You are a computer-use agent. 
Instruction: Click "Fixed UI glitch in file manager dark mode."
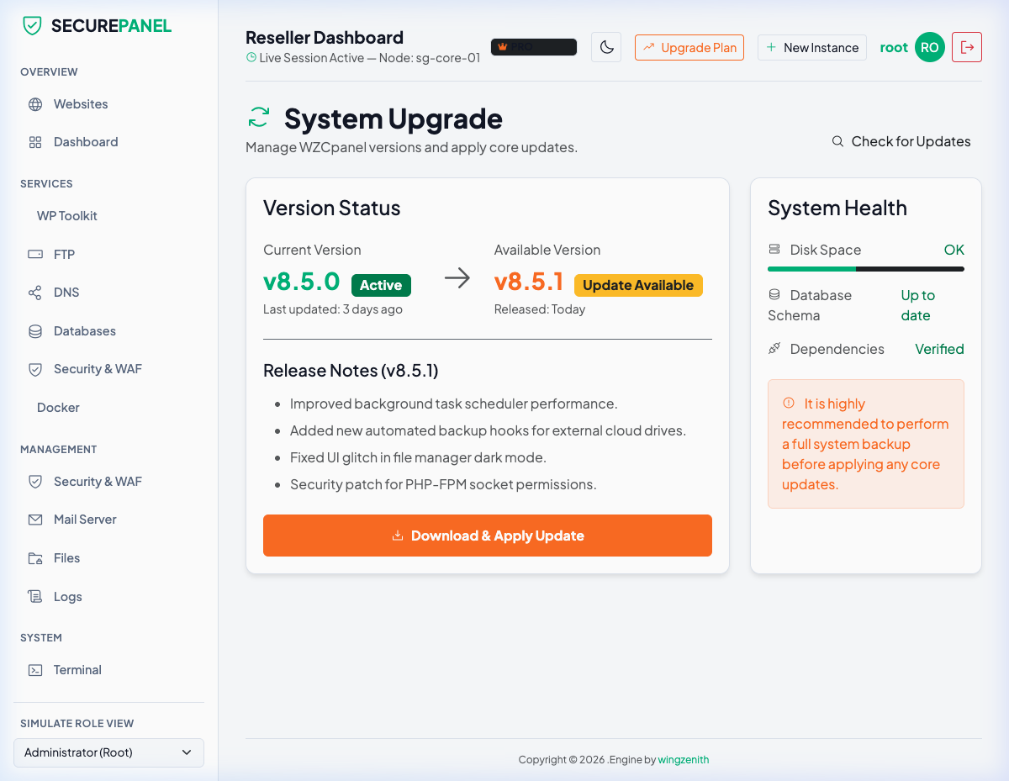pyautogui.click(x=418, y=457)
